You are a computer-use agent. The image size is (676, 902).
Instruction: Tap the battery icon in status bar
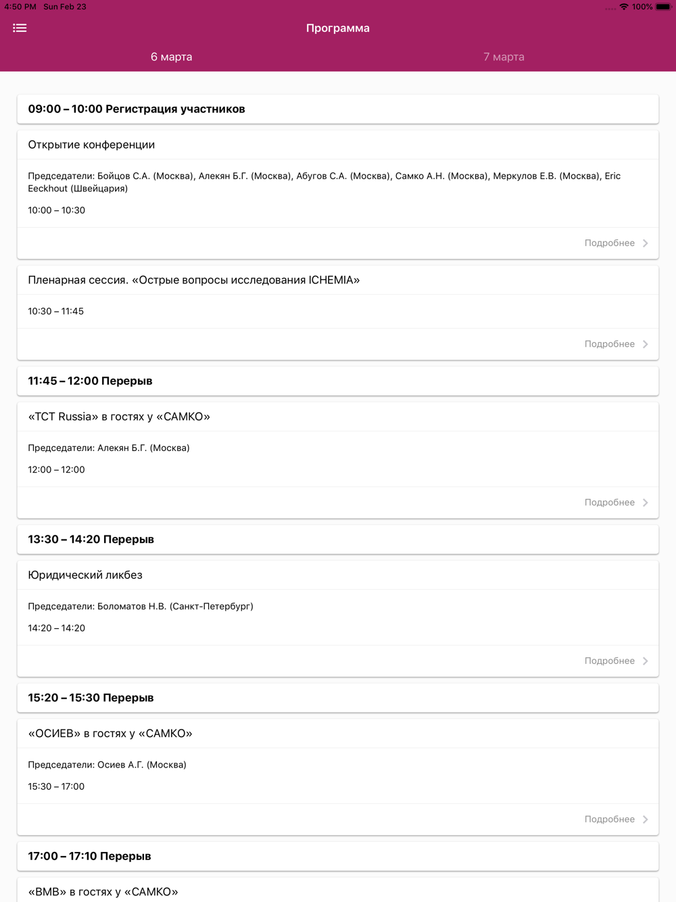[x=663, y=7]
